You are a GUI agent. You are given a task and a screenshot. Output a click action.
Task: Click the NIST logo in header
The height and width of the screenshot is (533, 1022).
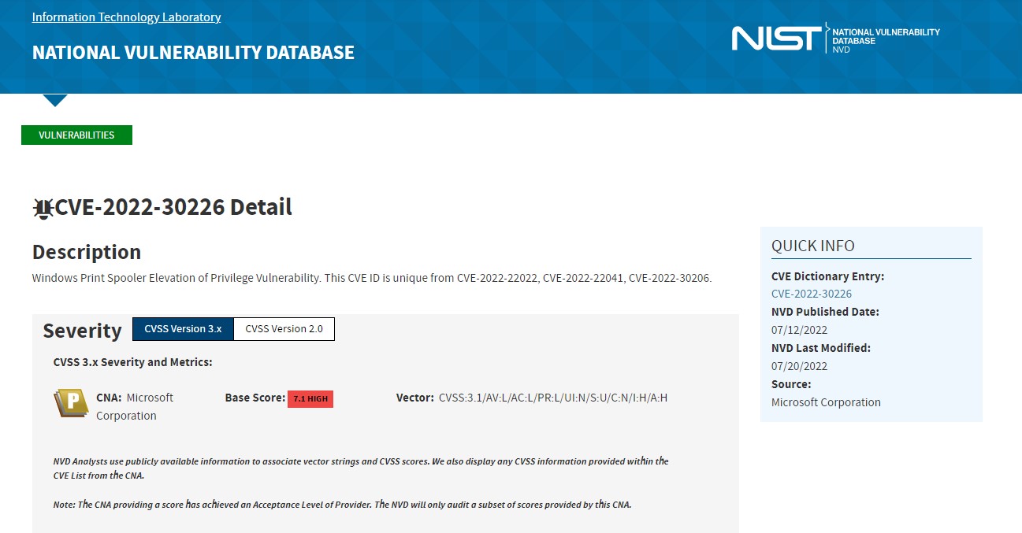[776, 39]
